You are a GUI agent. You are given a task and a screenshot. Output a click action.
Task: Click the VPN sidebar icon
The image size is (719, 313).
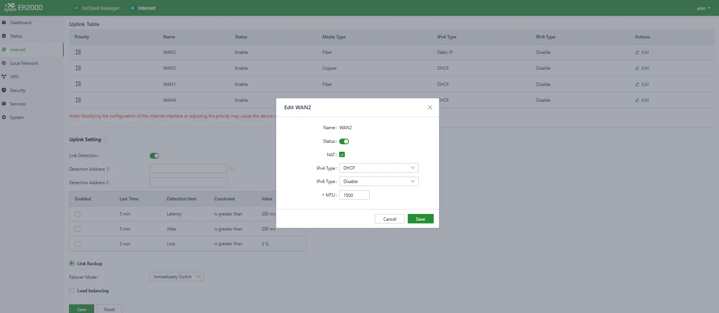coord(4,77)
